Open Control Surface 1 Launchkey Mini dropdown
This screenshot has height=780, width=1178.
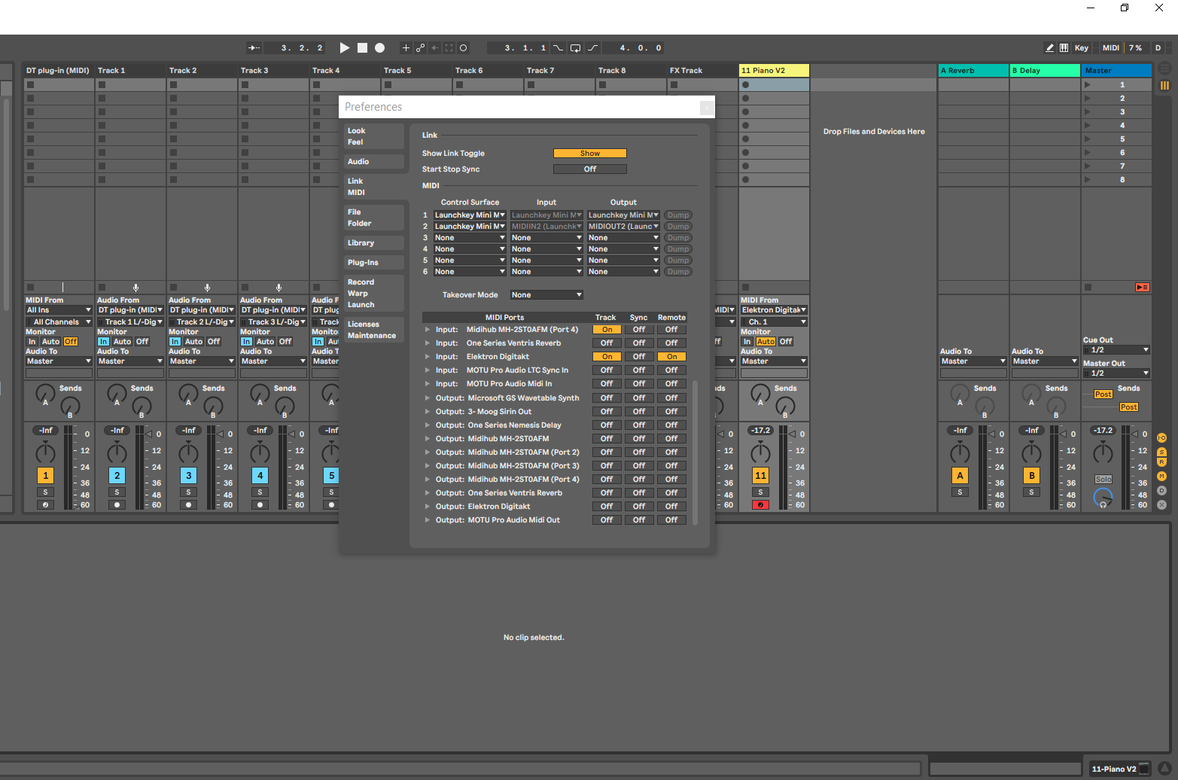[470, 215]
